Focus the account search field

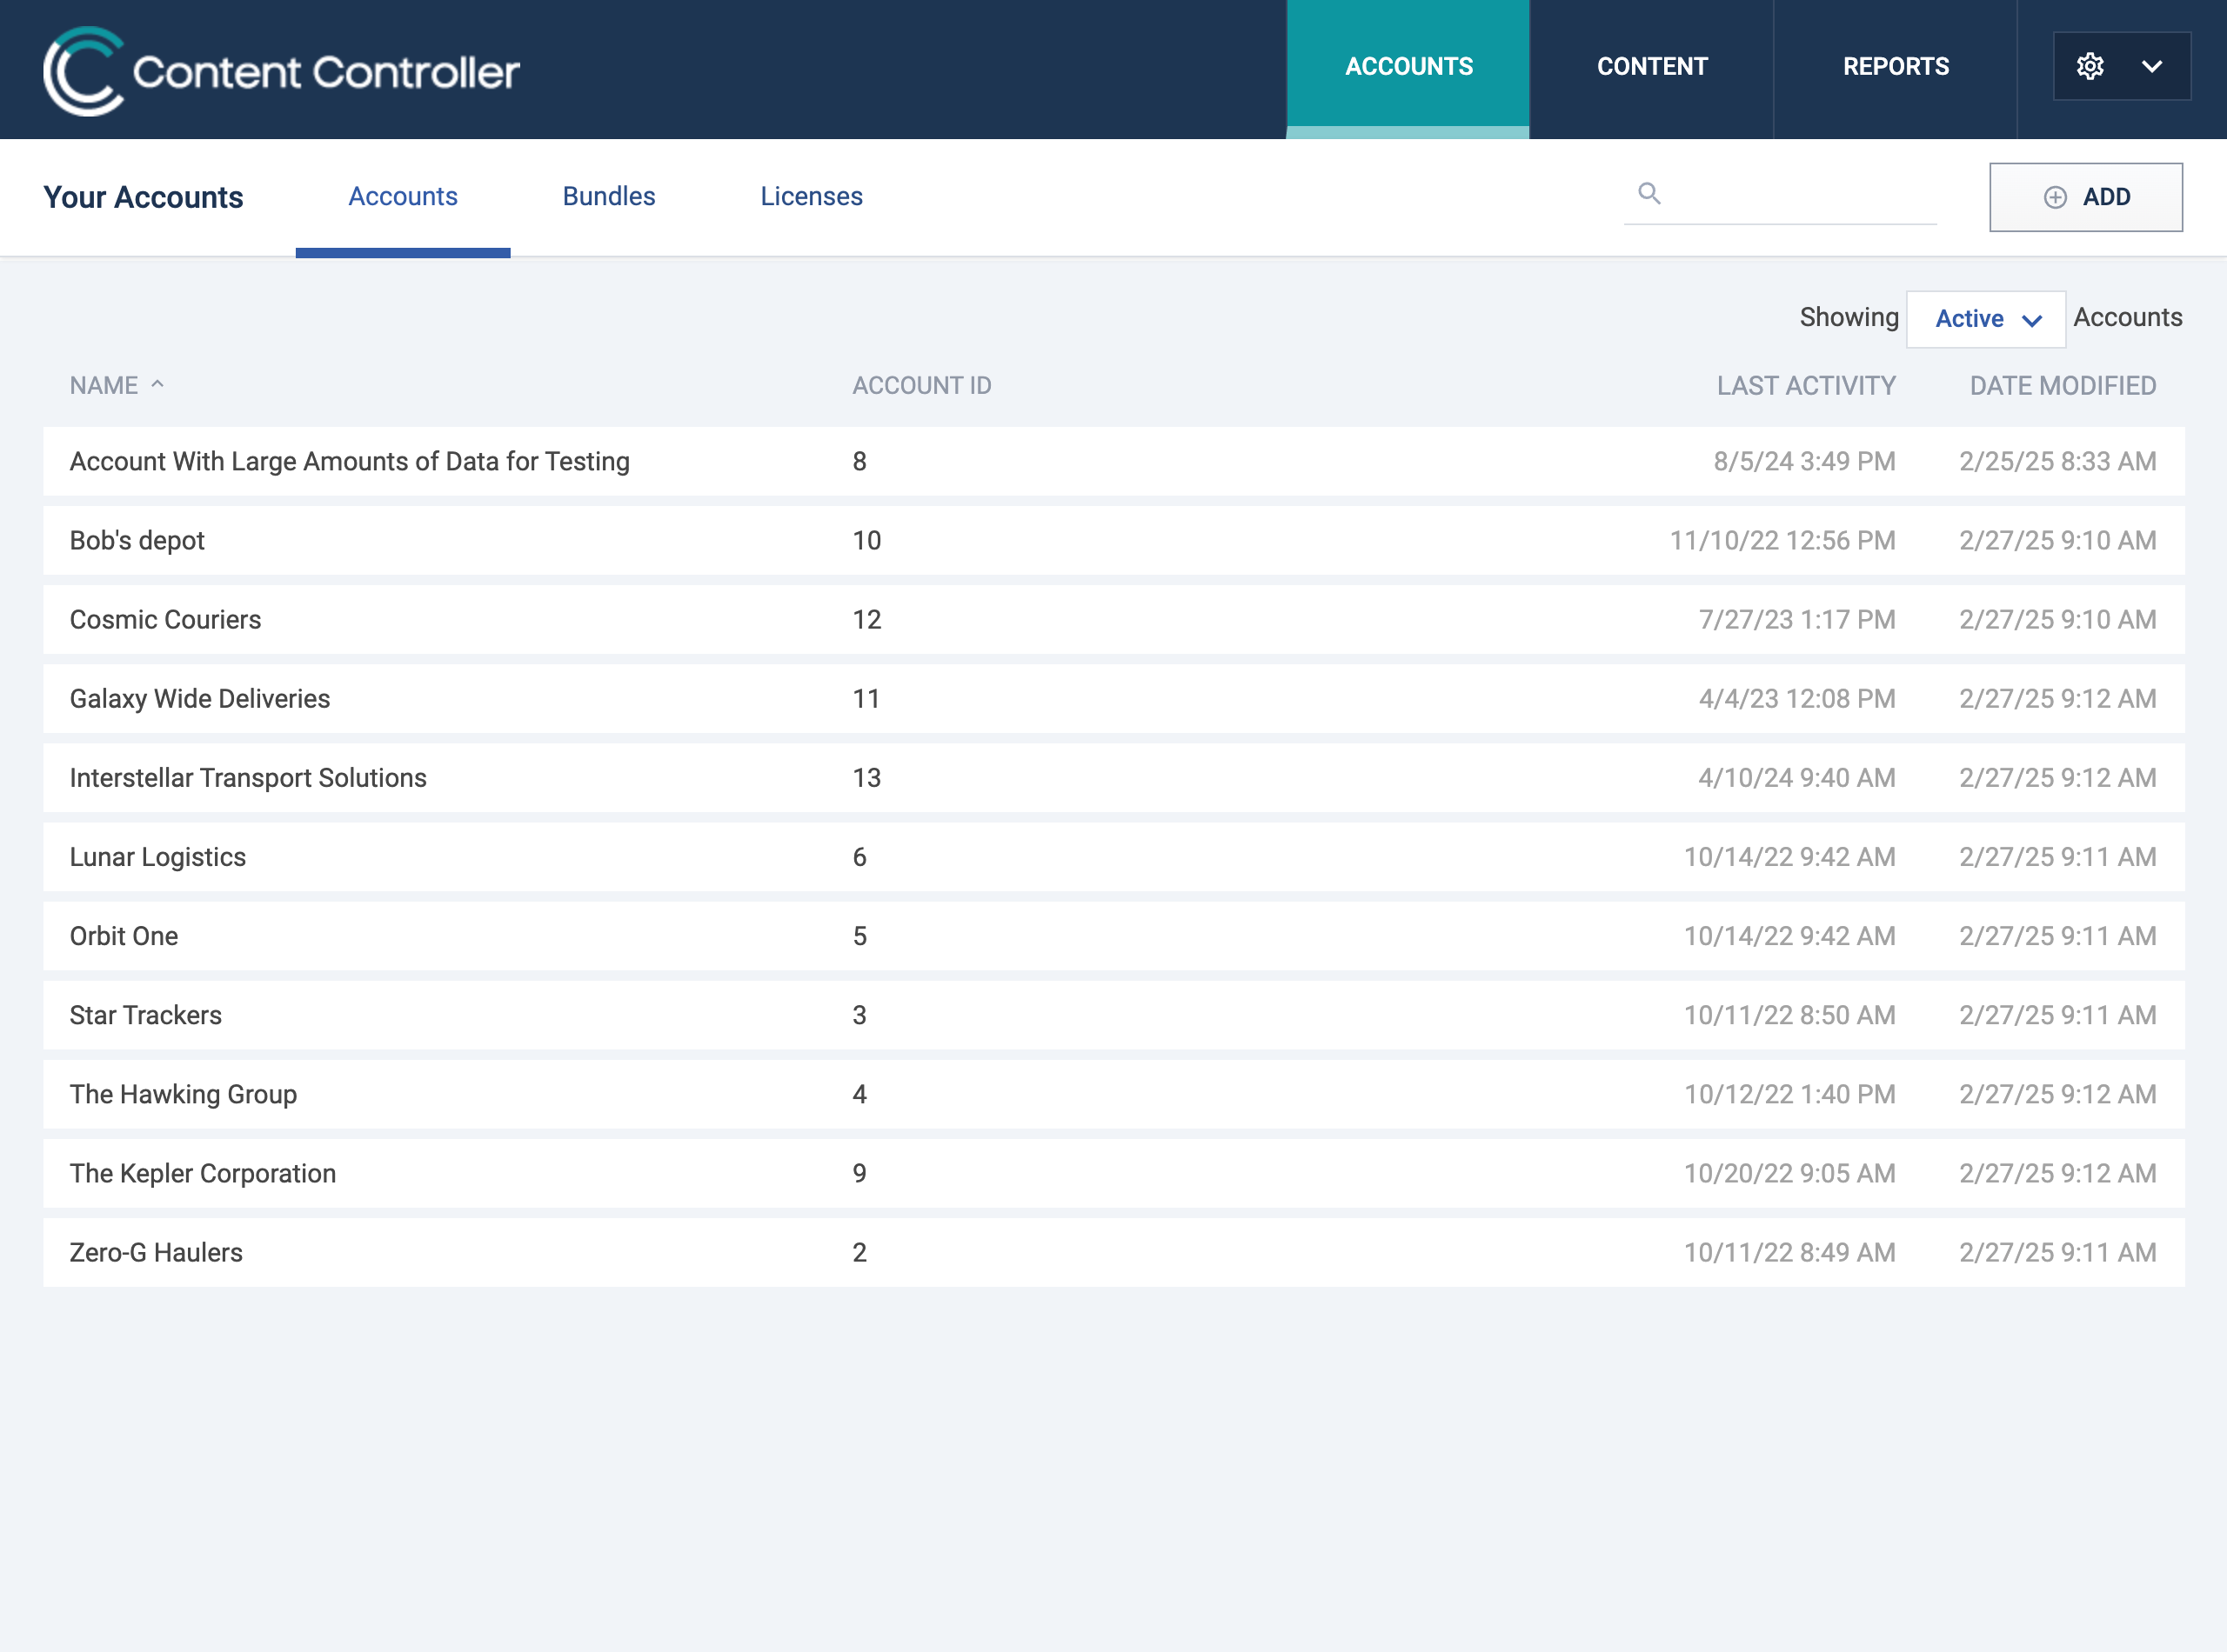1801,194
